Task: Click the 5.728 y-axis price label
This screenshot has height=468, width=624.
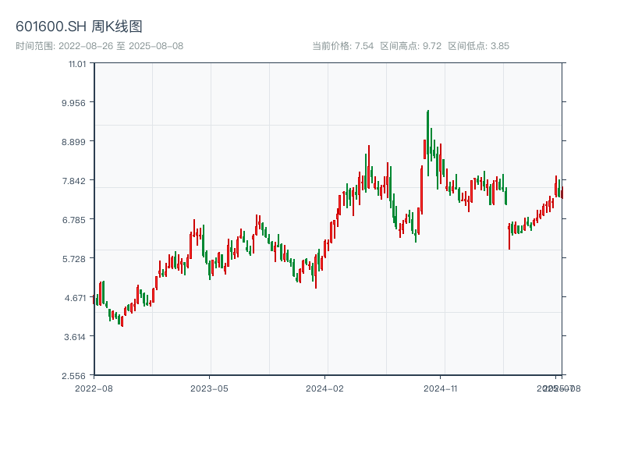Action: pyautogui.click(x=75, y=258)
